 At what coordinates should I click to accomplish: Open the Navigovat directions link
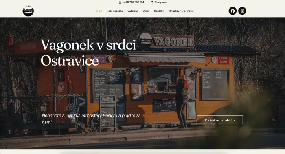[x=160, y=2]
